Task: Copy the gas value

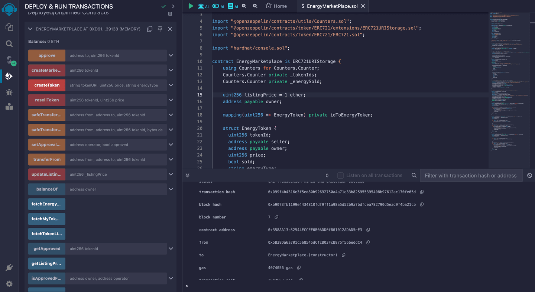Action: click(x=299, y=268)
